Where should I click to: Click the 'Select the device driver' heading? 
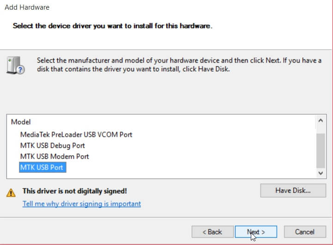[x=112, y=26]
